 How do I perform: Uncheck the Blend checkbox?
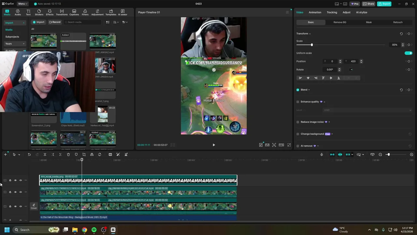[298, 90]
